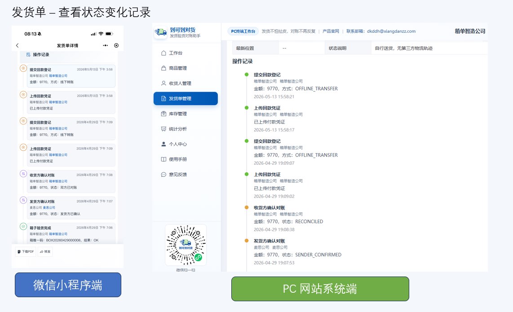Select 收货人管理 menu item
Screen dimensions: 513x312
(x=186, y=83)
